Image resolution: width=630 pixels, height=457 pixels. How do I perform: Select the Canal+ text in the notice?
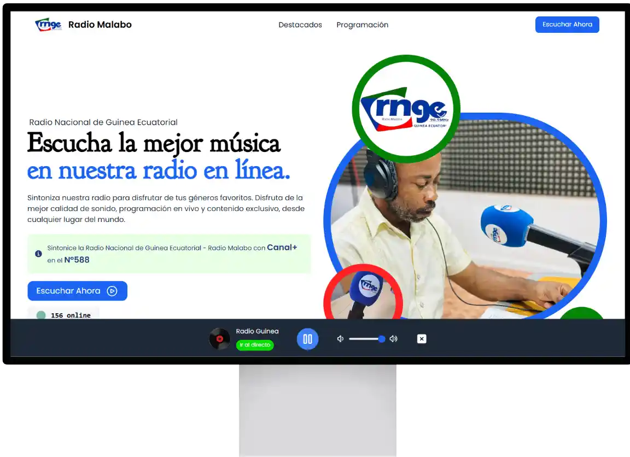[282, 248]
